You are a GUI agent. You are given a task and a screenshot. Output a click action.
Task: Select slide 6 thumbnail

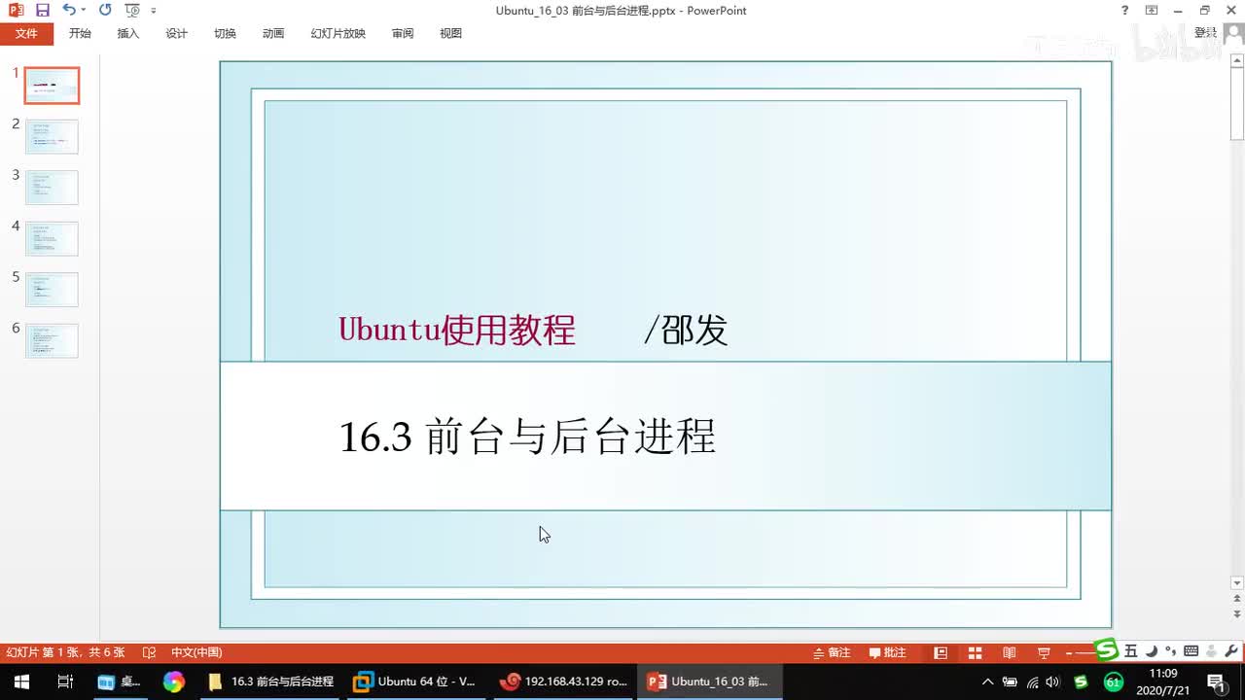pos(52,341)
